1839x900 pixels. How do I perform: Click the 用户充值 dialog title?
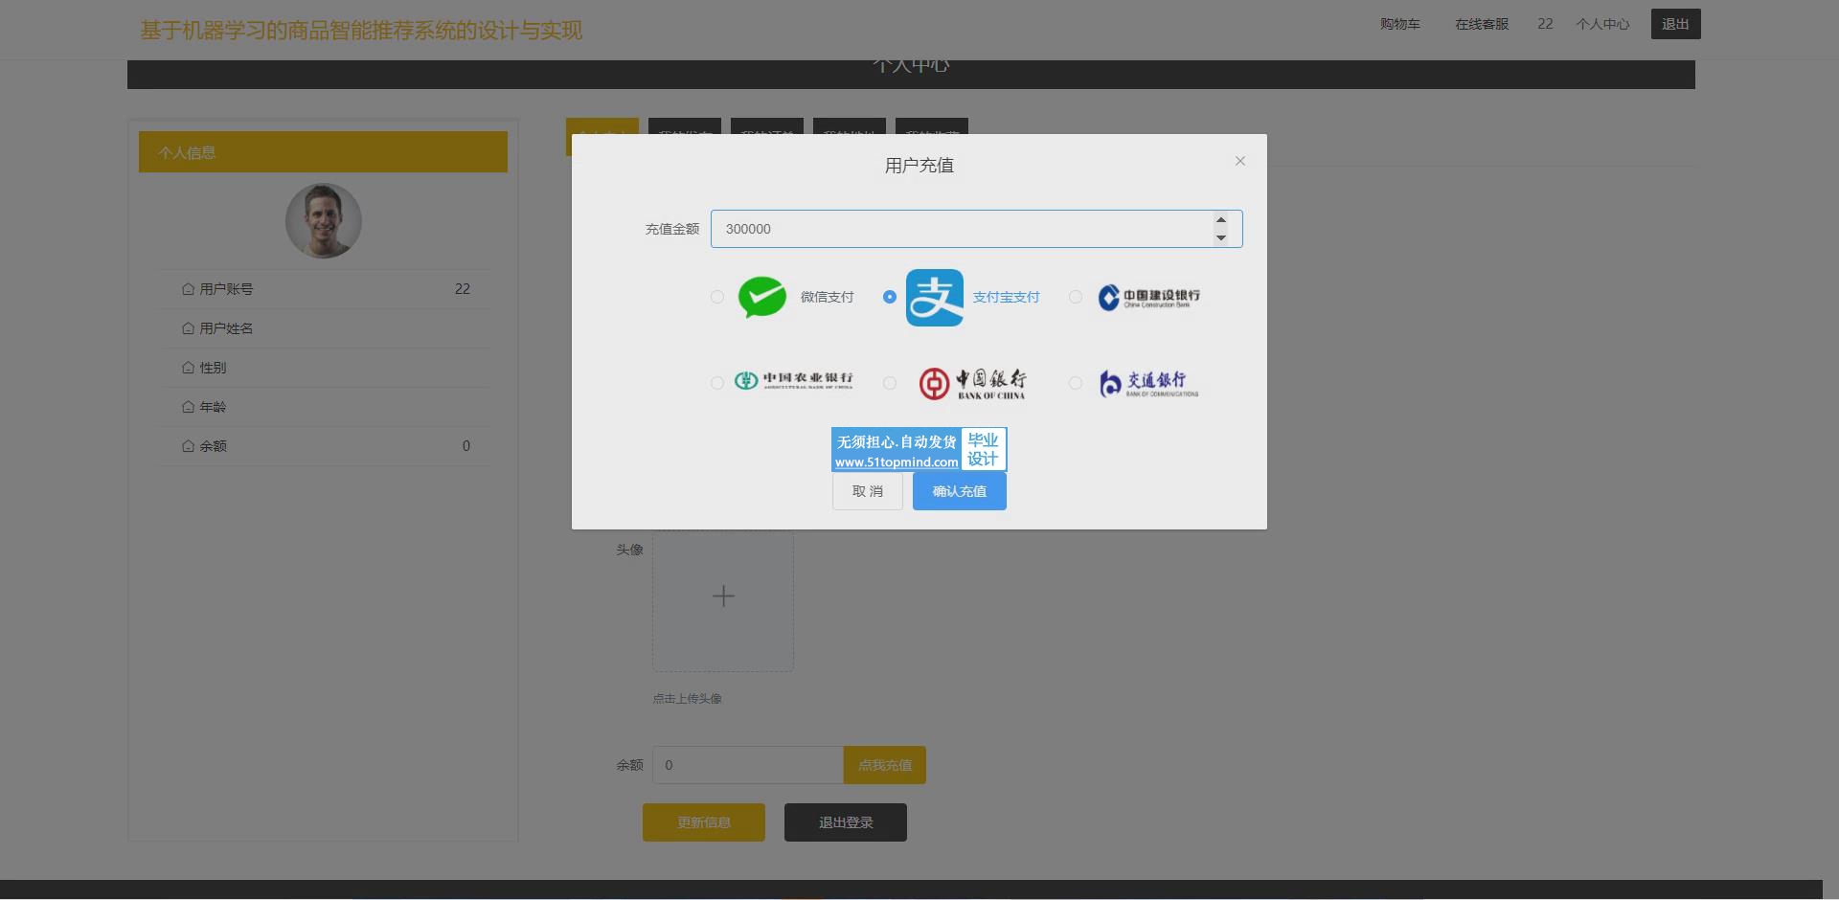(919, 166)
